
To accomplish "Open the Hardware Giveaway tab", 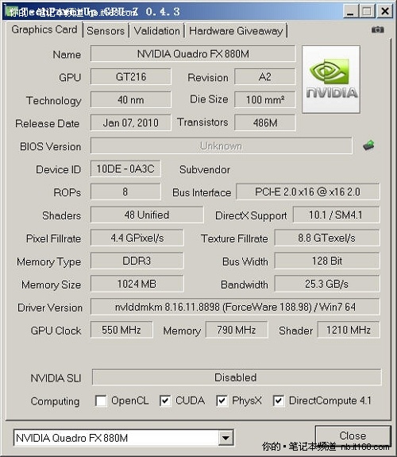I will tap(236, 31).
